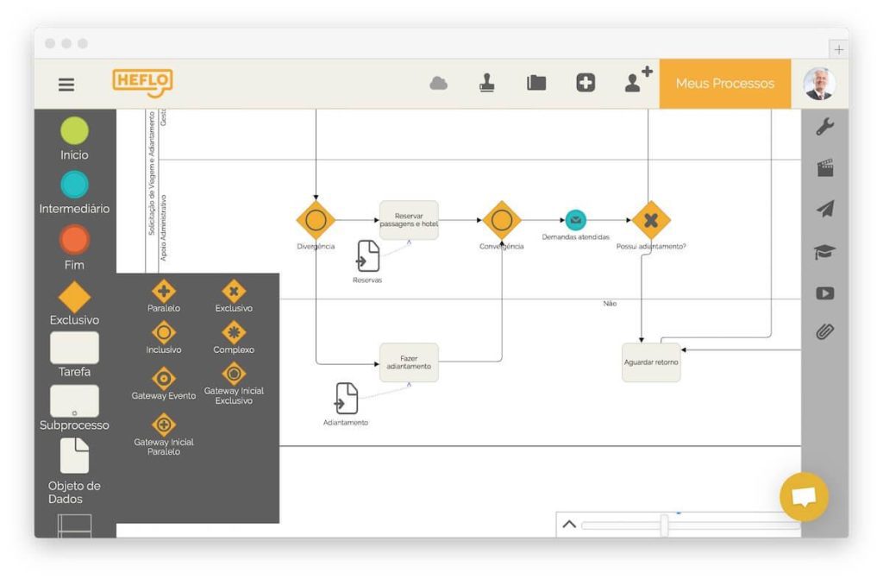Select the Tarefa task shape

[74, 348]
